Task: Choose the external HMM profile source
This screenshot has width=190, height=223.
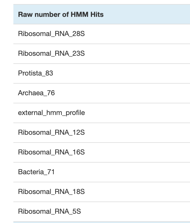Action: 51,113
